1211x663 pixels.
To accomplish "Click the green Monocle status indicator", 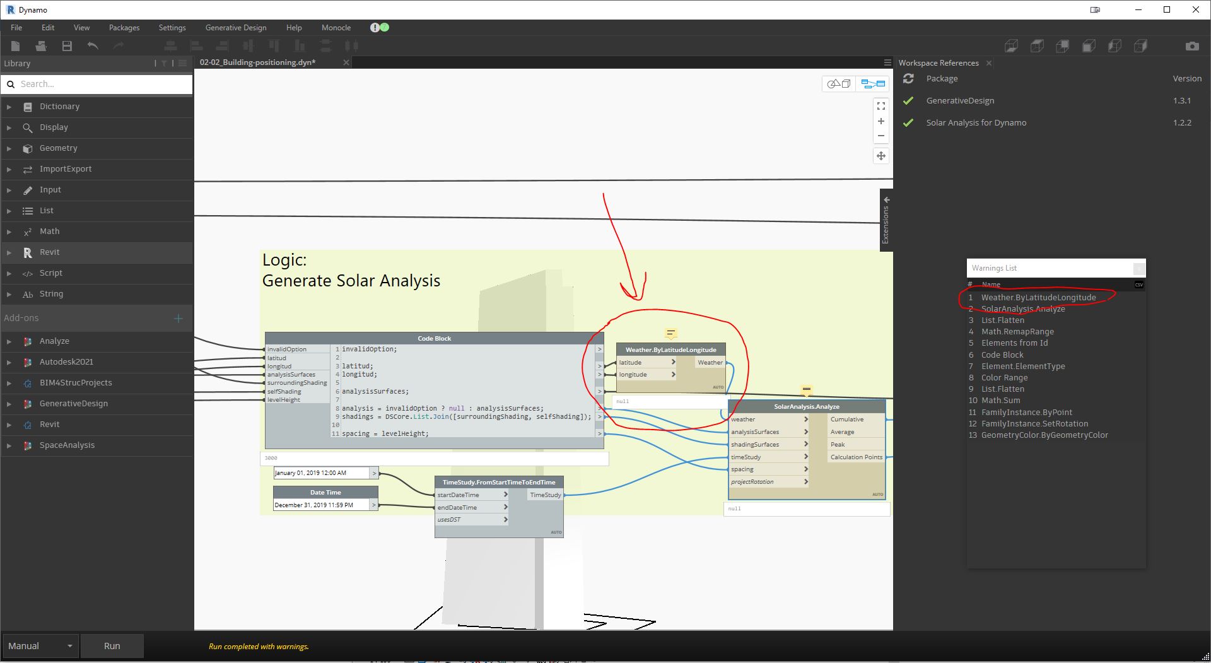I will pyautogui.click(x=385, y=28).
